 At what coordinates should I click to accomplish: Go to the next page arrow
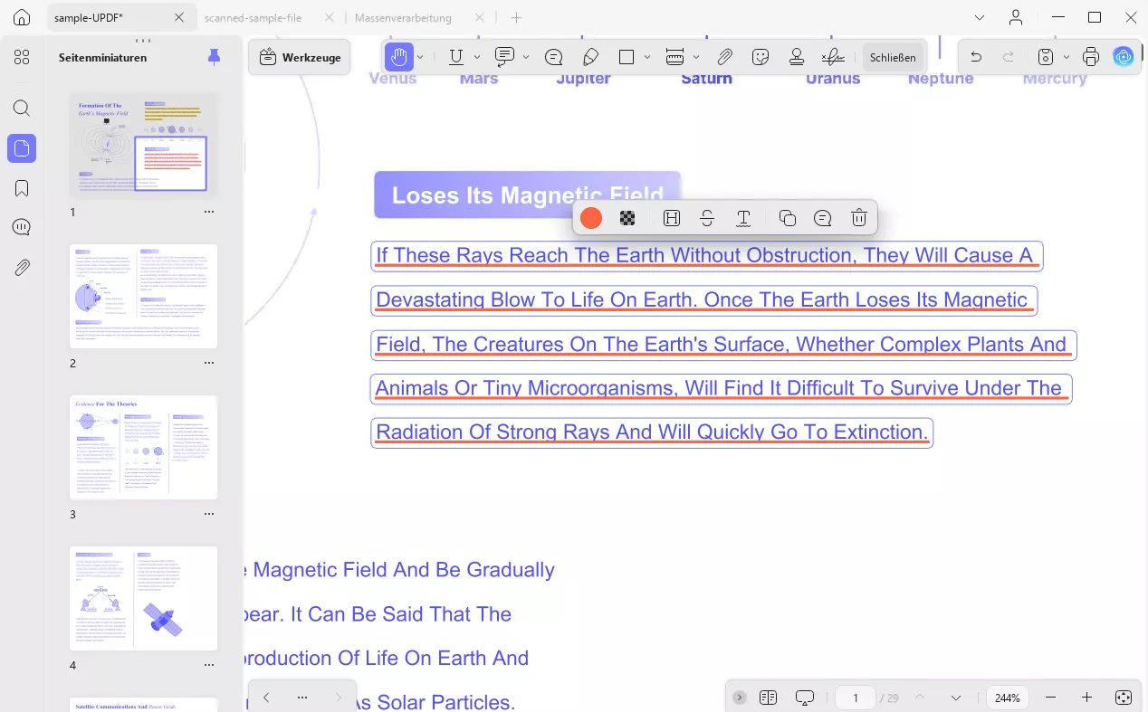click(956, 698)
